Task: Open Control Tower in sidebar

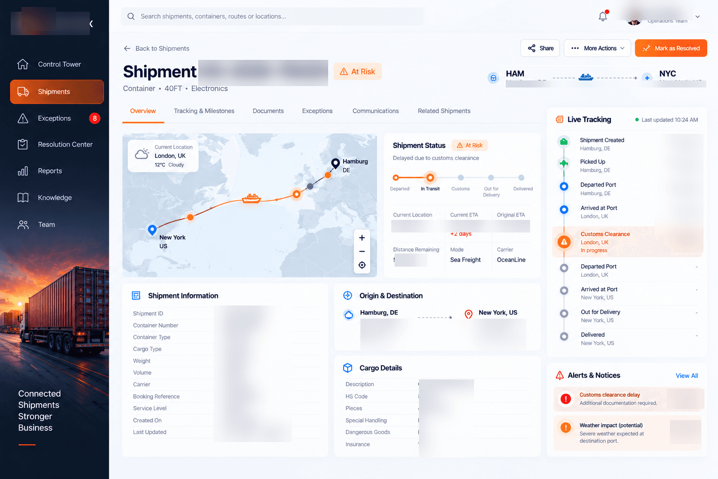Action: click(57, 64)
